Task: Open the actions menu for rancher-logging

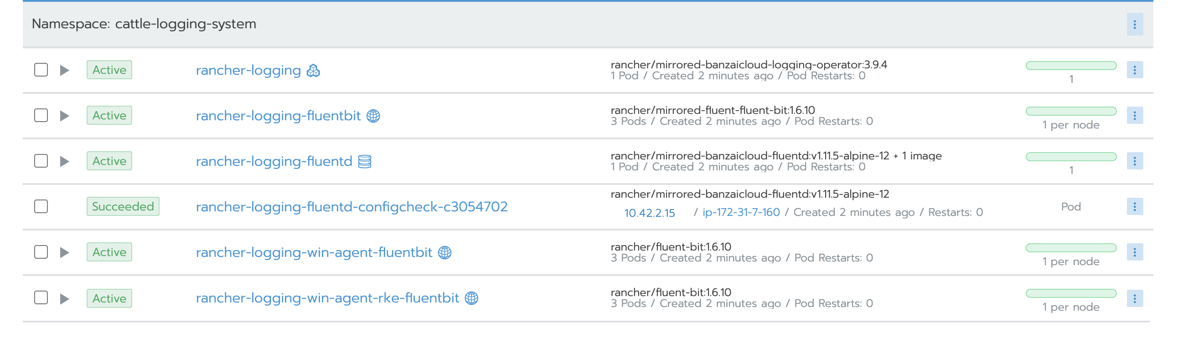Action: (x=1135, y=70)
